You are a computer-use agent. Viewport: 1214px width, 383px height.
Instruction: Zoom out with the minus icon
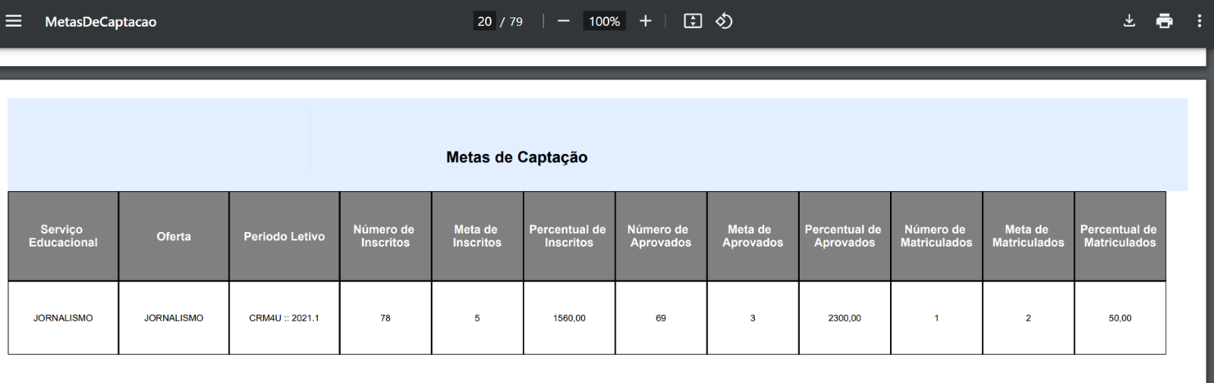point(563,21)
